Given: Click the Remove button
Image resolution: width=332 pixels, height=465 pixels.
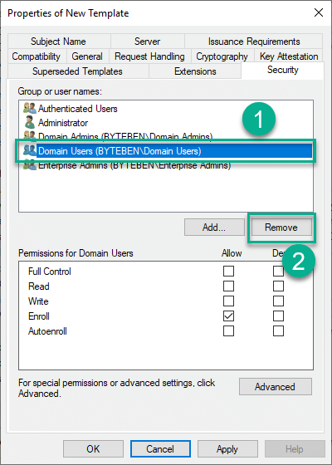Looking at the screenshot, I should [x=281, y=228].
